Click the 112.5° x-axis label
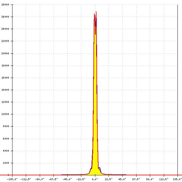 [x=164, y=179]
